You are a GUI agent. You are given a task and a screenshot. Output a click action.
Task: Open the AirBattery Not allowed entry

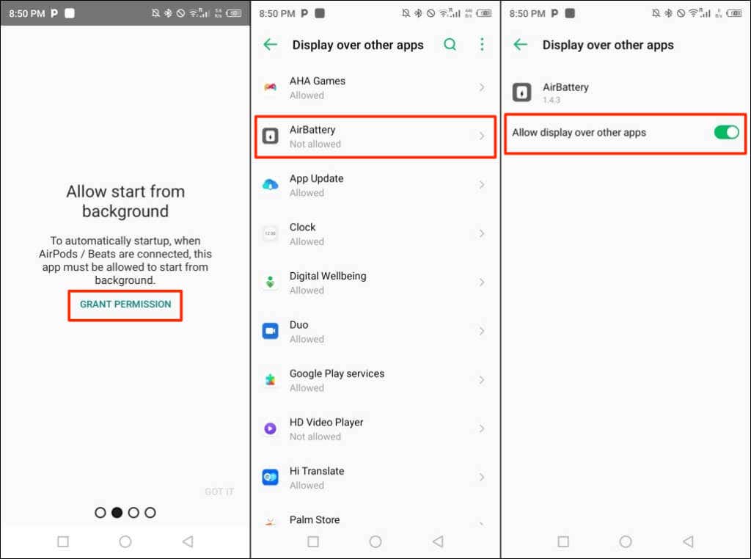(375, 136)
